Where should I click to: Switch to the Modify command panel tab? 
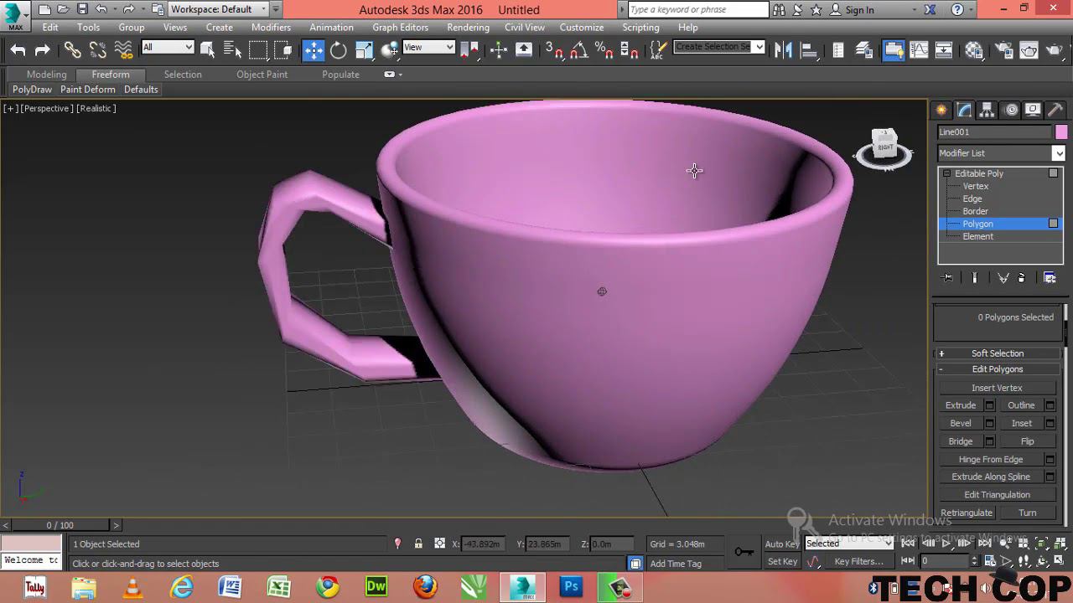point(965,110)
